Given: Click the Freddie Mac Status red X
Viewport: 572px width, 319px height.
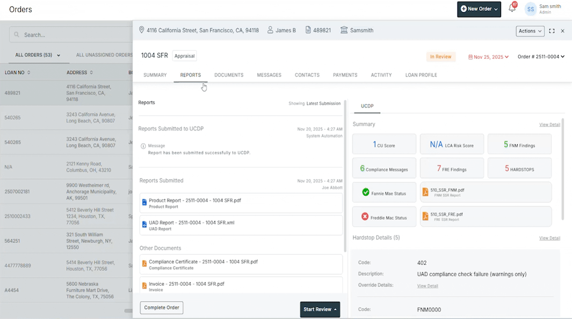Looking at the screenshot, I should (x=366, y=217).
